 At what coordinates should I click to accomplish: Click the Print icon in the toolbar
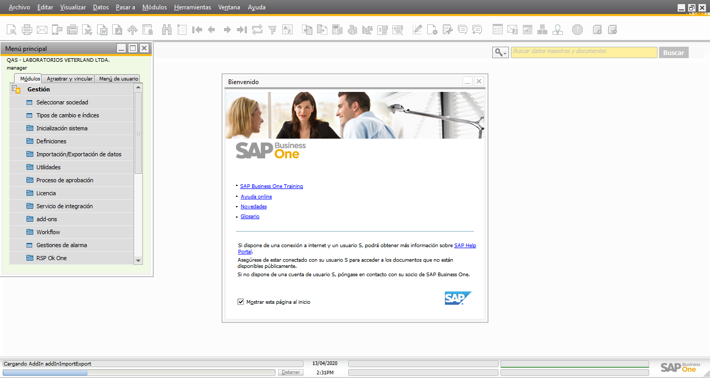27,30
